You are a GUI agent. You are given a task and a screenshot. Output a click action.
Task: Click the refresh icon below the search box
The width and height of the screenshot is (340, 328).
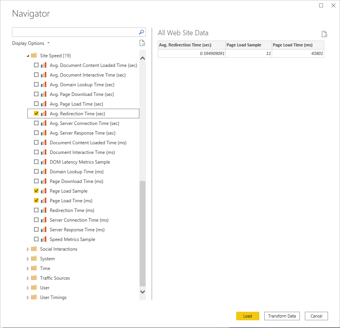pos(142,43)
